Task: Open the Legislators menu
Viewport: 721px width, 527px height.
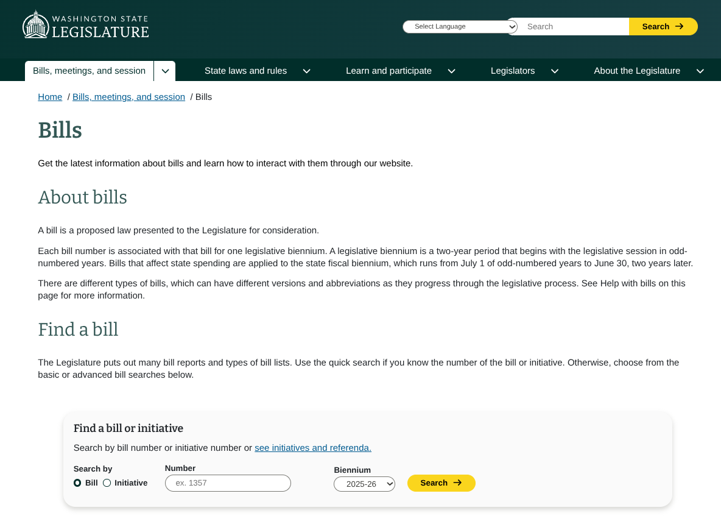Action: 513,71
